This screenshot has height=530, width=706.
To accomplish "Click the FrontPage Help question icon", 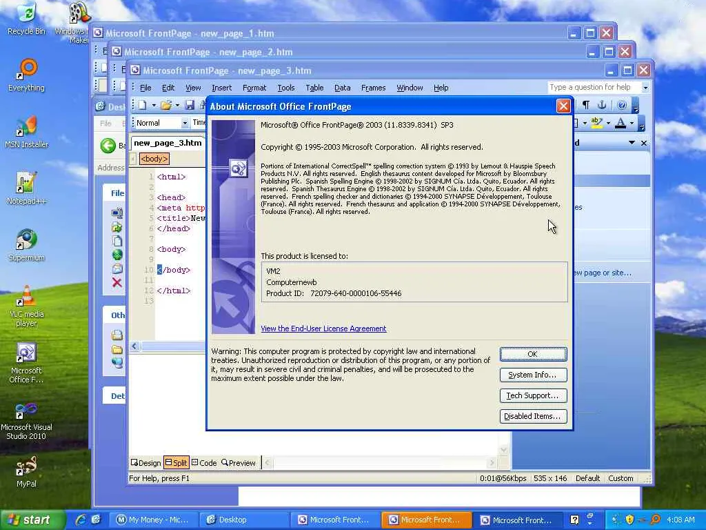I will [622, 105].
